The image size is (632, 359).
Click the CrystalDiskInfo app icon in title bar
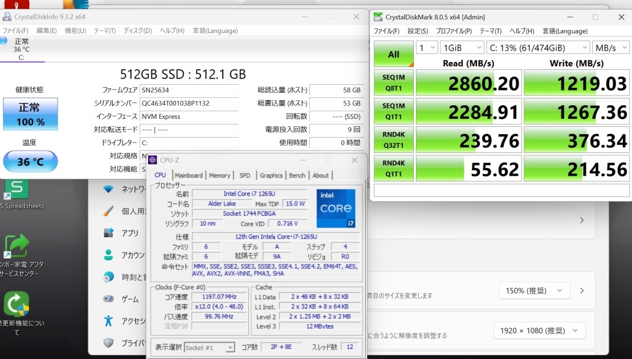pos(6,17)
